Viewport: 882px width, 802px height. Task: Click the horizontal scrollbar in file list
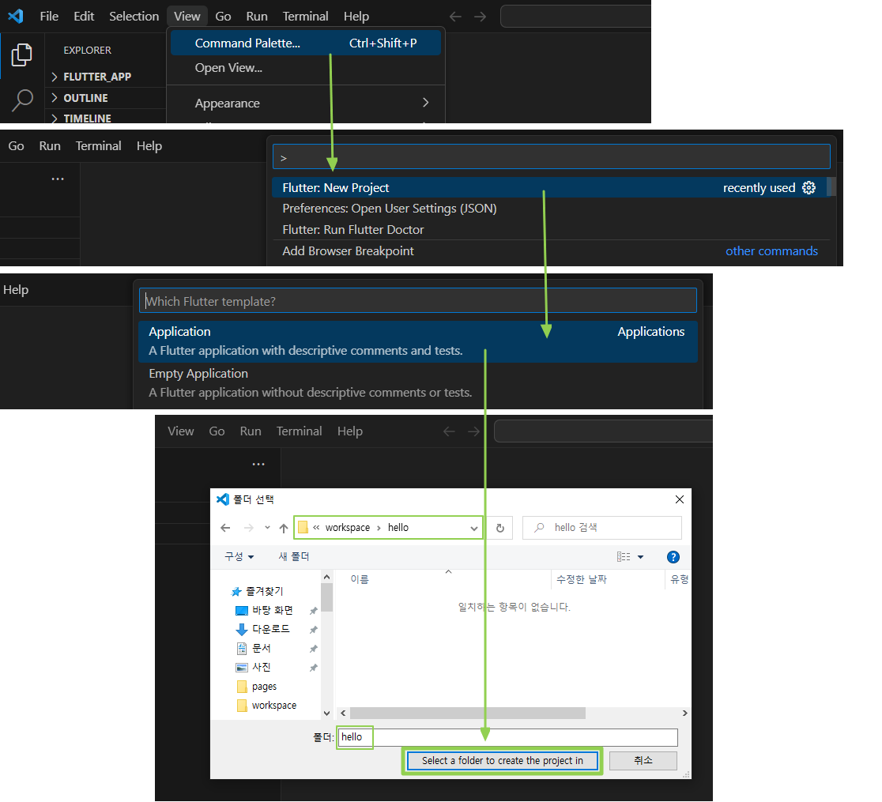click(467, 714)
